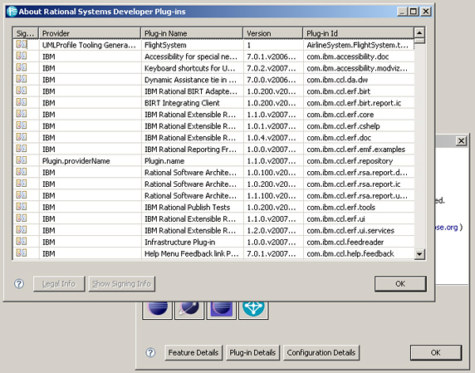Select the FlightSystem plug-in name
The width and height of the screenshot is (475, 373).
[165, 45]
